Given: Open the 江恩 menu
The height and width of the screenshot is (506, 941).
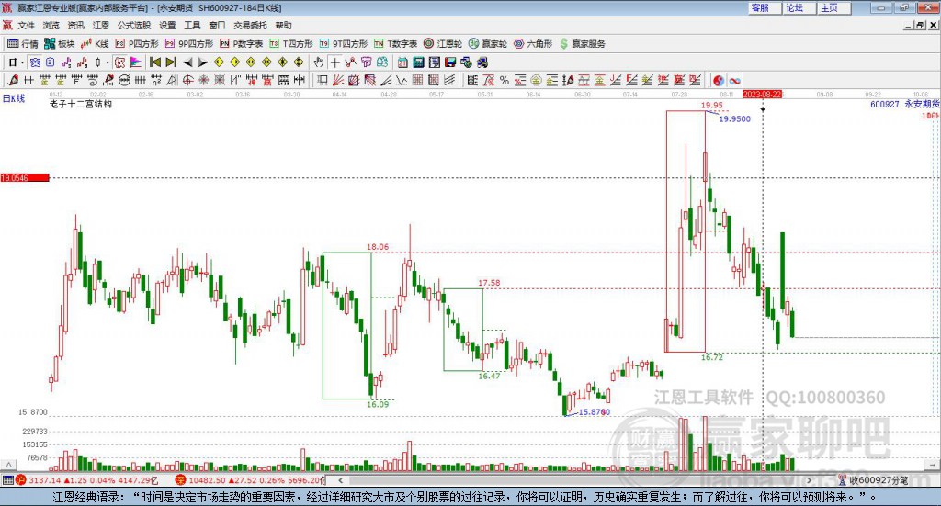Looking at the screenshot, I should 101,25.
